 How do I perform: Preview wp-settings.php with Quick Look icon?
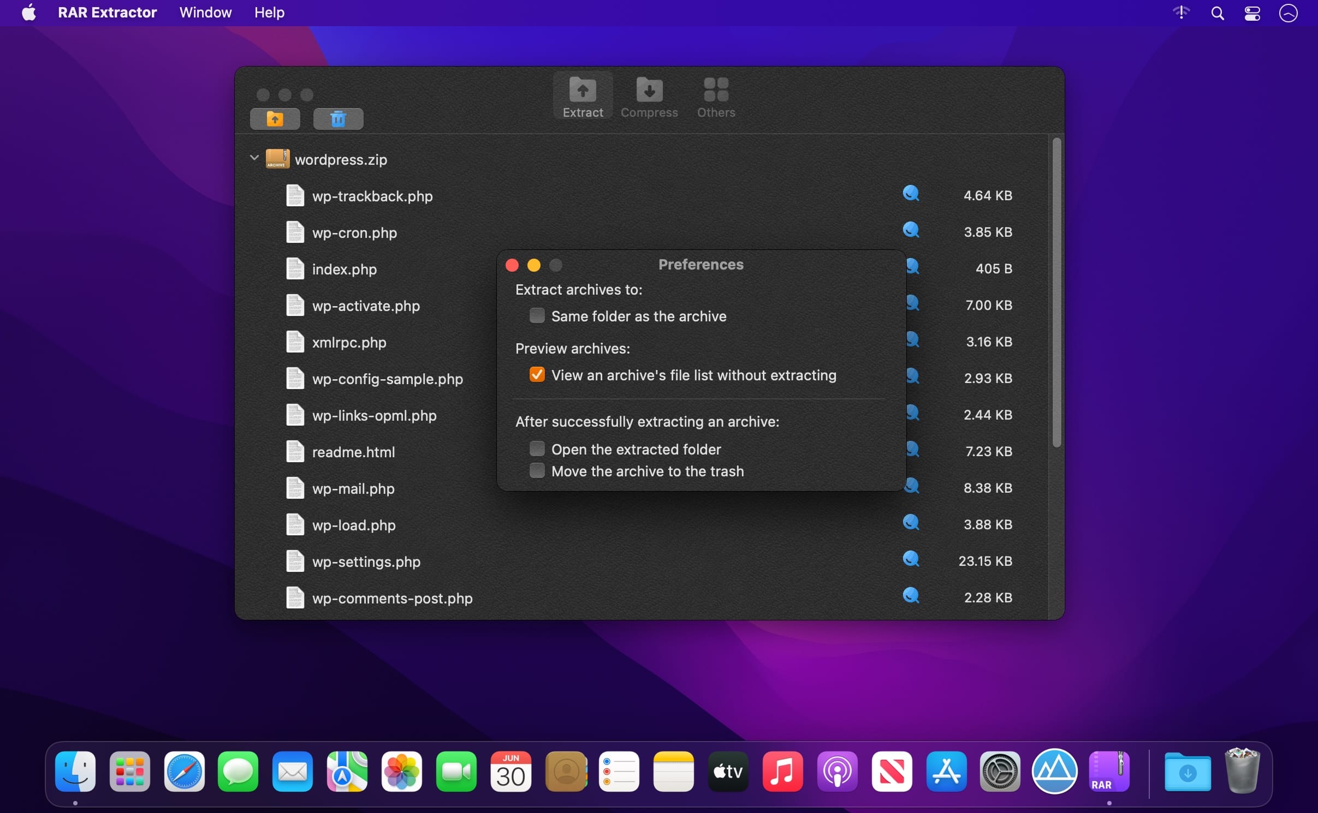(x=911, y=559)
